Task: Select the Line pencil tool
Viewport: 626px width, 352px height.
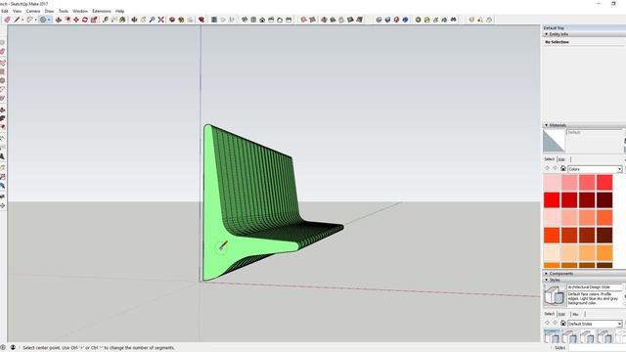Action: coord(17,20)
